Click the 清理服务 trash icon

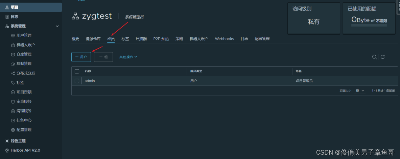pos(13,111)
